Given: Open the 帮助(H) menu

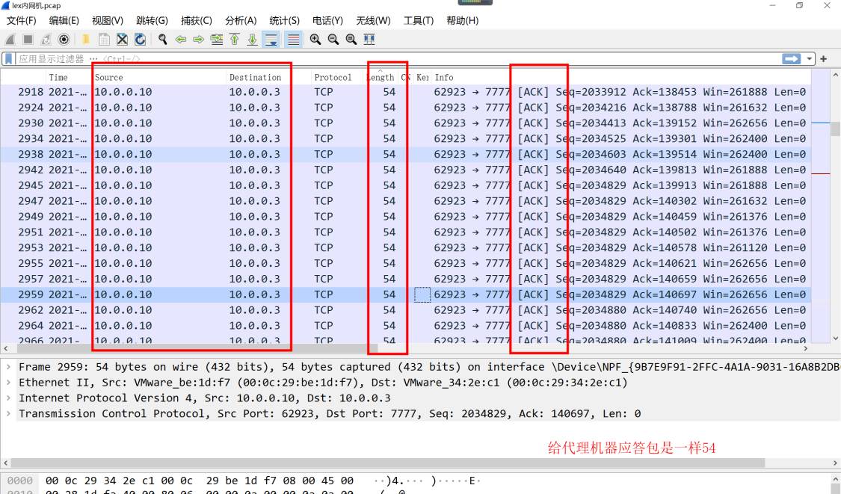Looking at the screenshot, I should pos(462,20).
